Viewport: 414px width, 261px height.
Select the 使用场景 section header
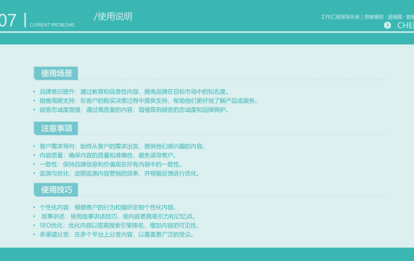coord(56,73)
